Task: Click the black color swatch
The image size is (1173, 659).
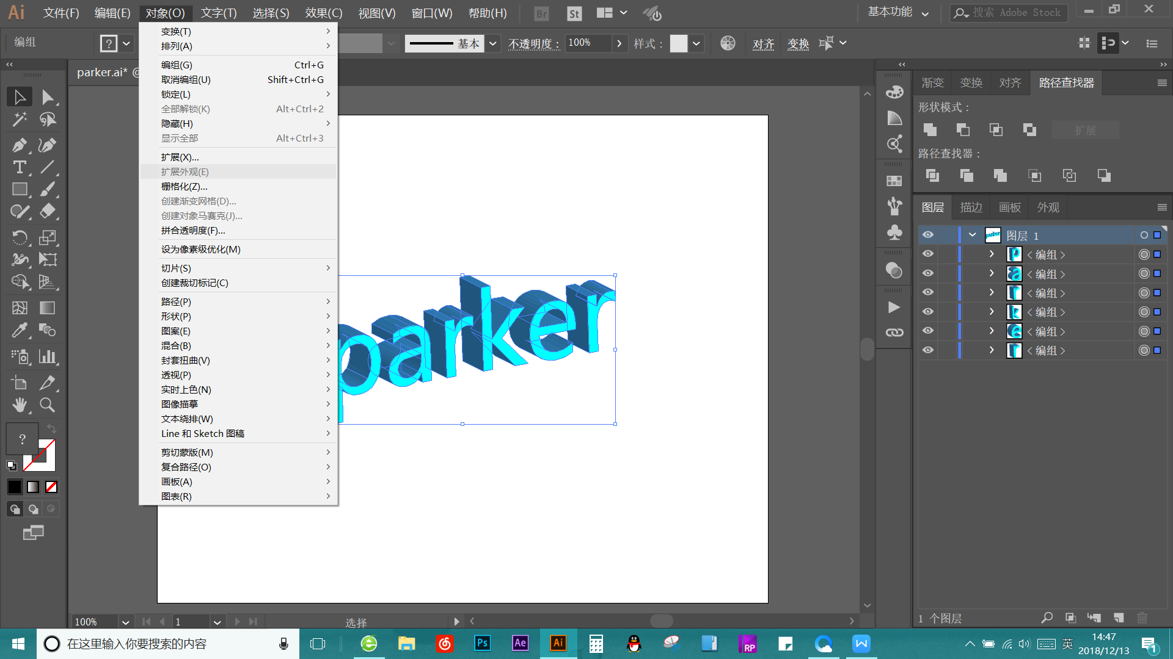Action: click(14, 486)
